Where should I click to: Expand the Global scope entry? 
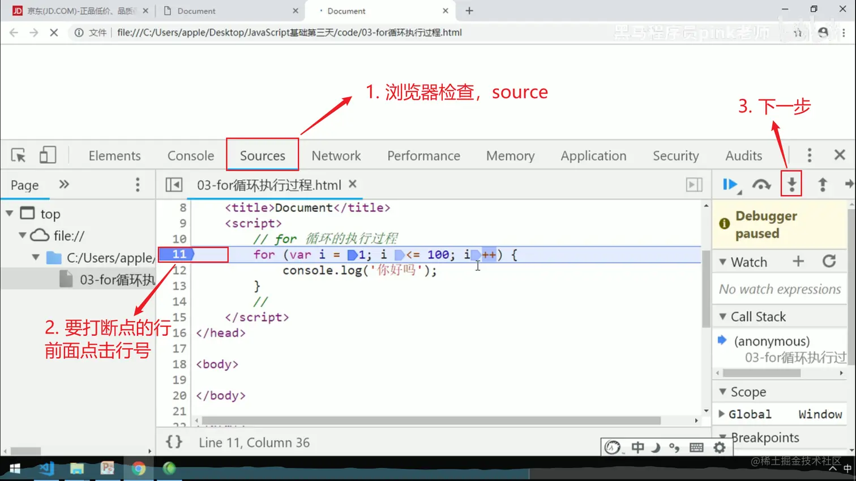[x=721, y=414]
